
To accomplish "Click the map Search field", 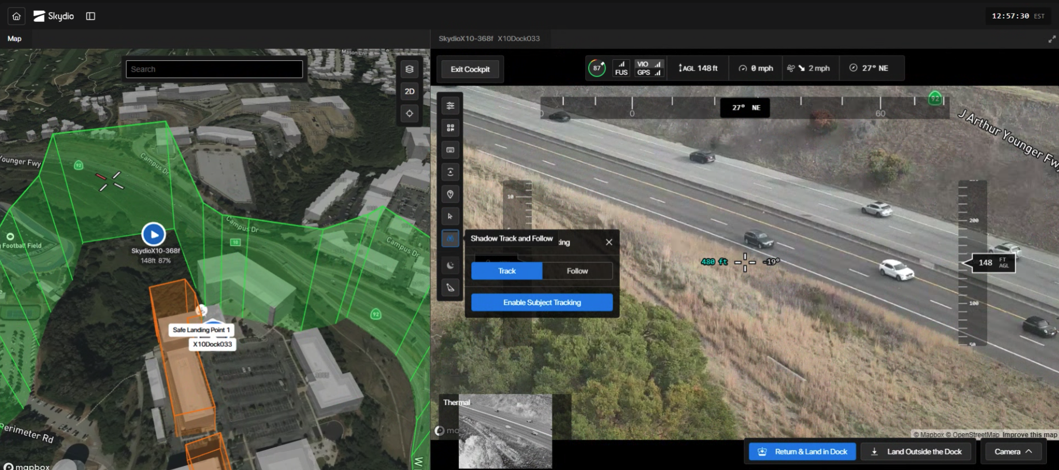I will (214, 69).
